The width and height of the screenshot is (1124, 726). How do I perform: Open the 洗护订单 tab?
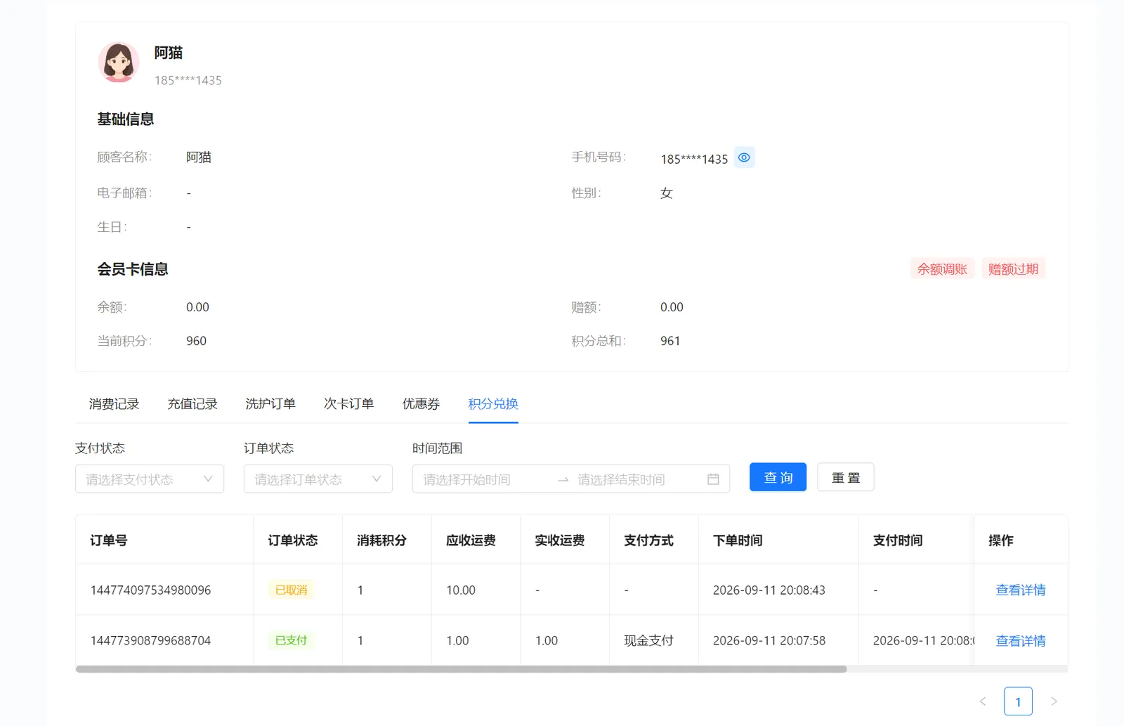[x=270, y=404]
